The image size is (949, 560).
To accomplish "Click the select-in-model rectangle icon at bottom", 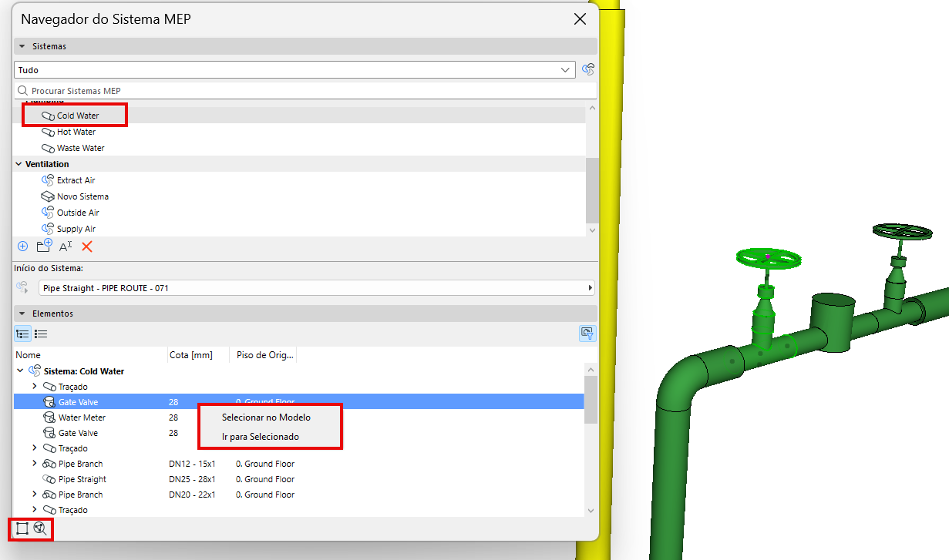I will point(22,528).
